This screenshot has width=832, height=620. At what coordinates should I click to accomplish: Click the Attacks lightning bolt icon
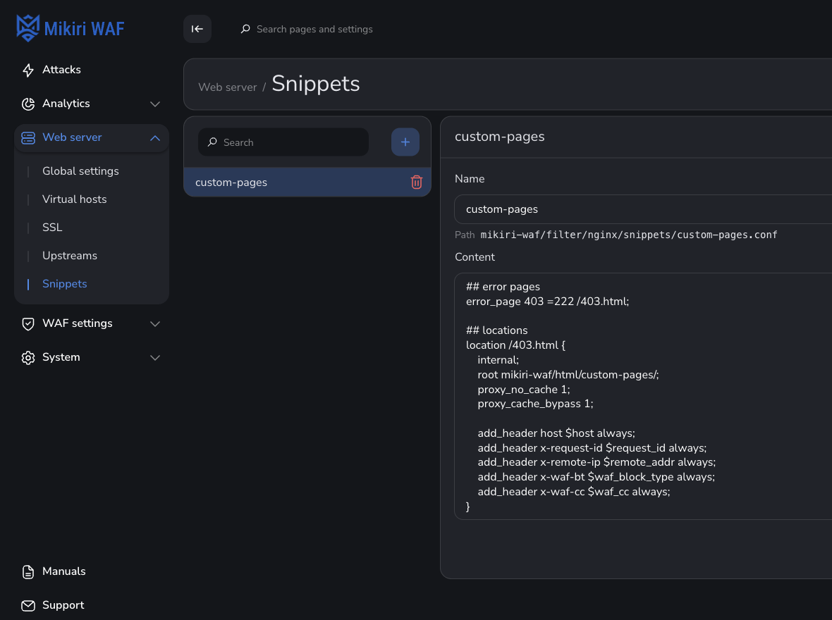pos(28,70)
